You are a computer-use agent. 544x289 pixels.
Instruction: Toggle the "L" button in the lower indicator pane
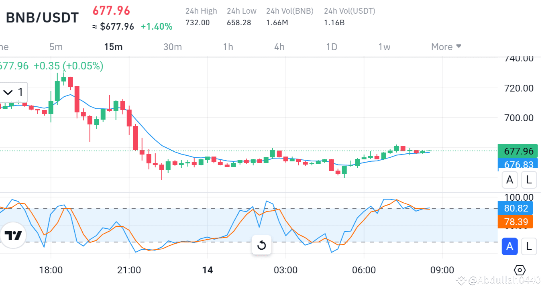click(529, 246)
